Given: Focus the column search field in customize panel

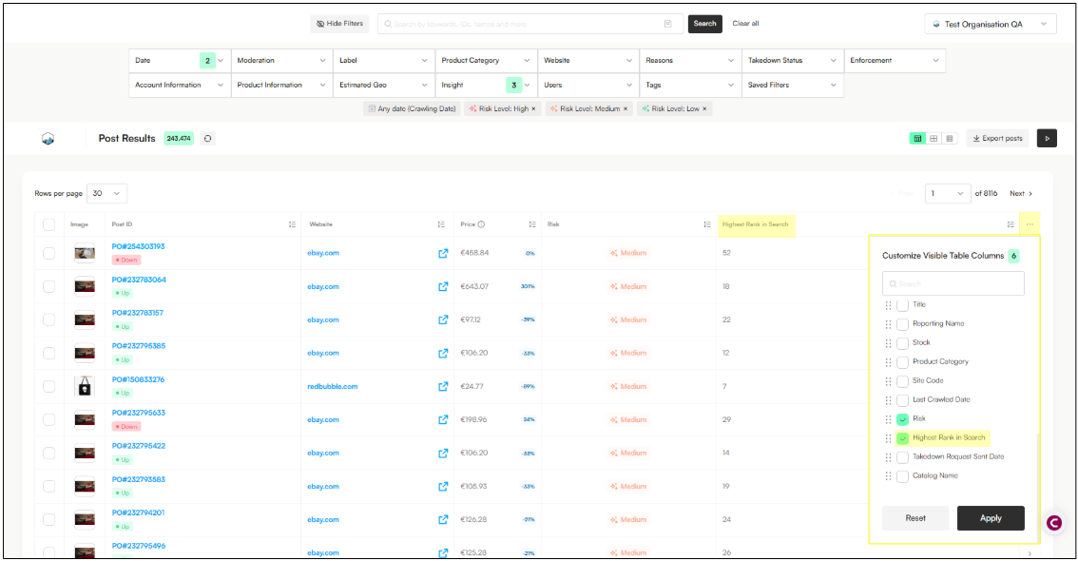Looking at the screenshot, I should 953,283.
